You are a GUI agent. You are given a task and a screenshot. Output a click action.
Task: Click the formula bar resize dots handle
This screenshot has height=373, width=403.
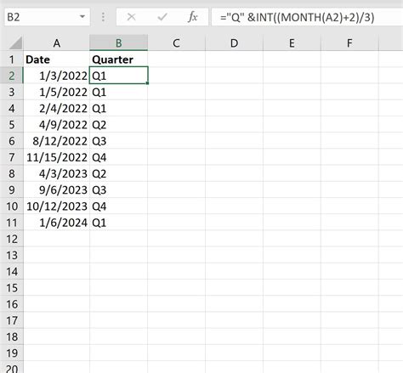103,17
